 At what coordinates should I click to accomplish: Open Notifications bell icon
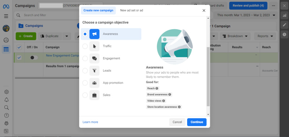(7, 100)
